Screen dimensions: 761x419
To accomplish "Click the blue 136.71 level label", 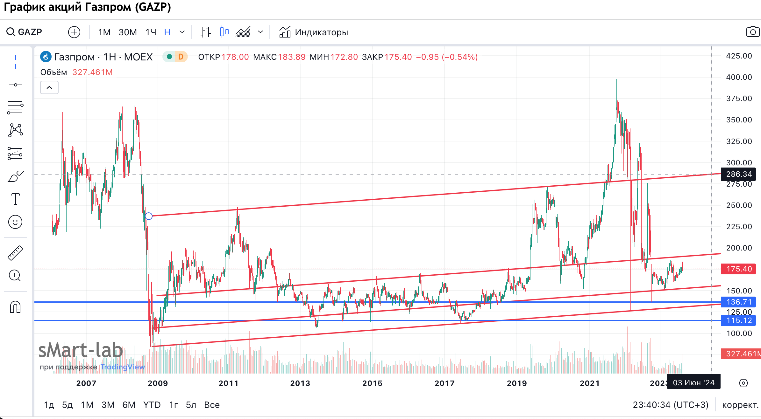I will (x=739, y=302).
